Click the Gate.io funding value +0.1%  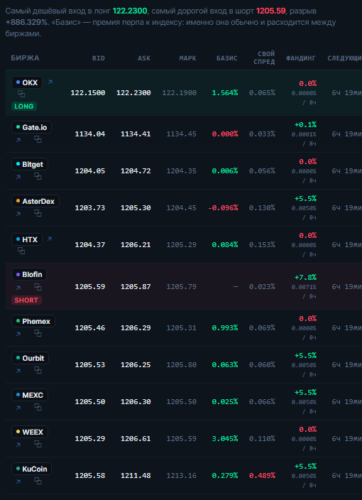(x=305, y=125)
